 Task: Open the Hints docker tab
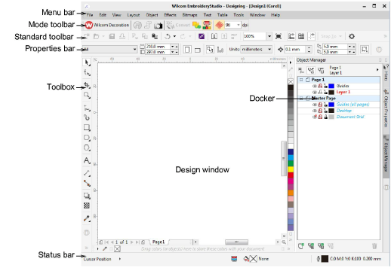[x=386, y=73]
